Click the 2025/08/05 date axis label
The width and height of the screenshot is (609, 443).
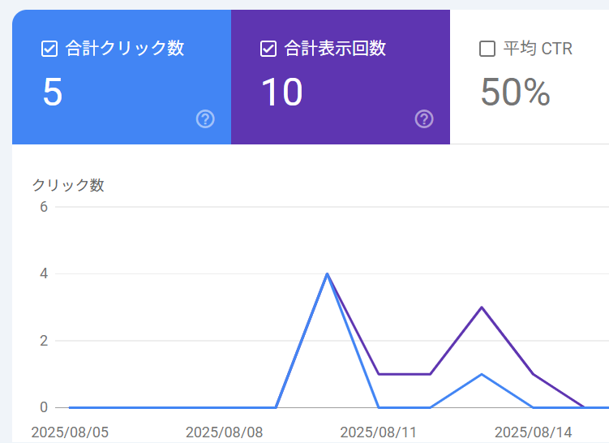coord(70,432)
